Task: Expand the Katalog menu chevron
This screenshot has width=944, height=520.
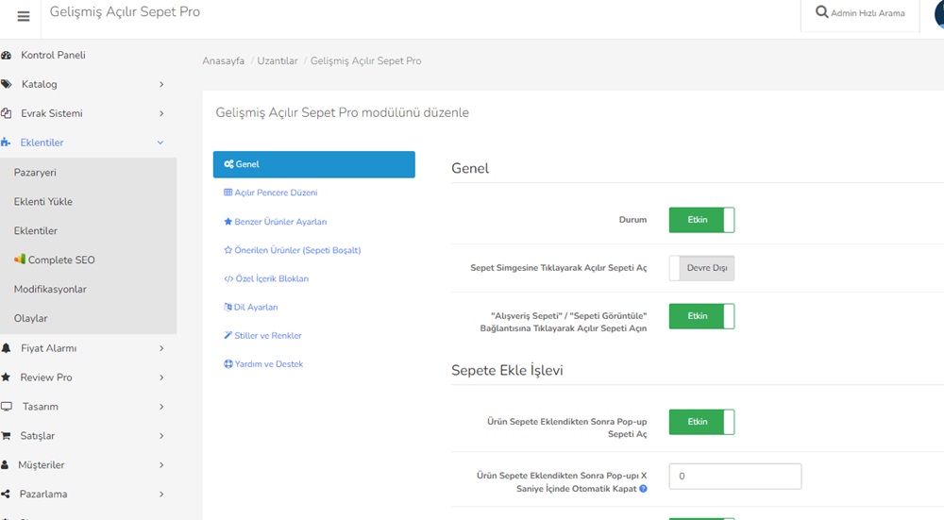Action: (161, 84)
